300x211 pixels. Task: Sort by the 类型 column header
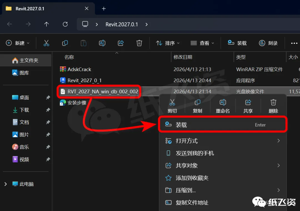(x=241, y=57)
